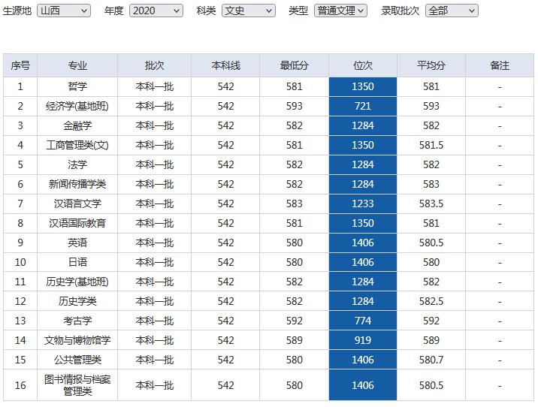This screenshot has width=538, height=407.
Task: Click the lowest score 583 for 汉语言文学
Action: point(294,204)
